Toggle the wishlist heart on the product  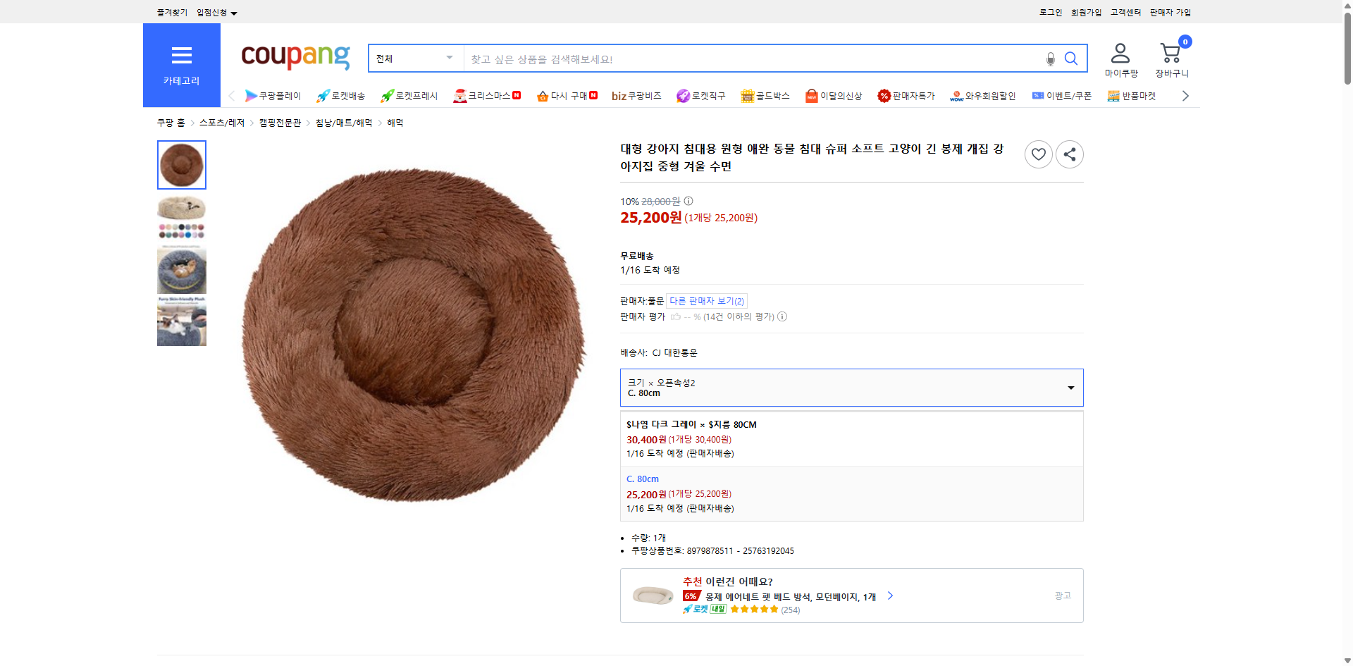1038,154
